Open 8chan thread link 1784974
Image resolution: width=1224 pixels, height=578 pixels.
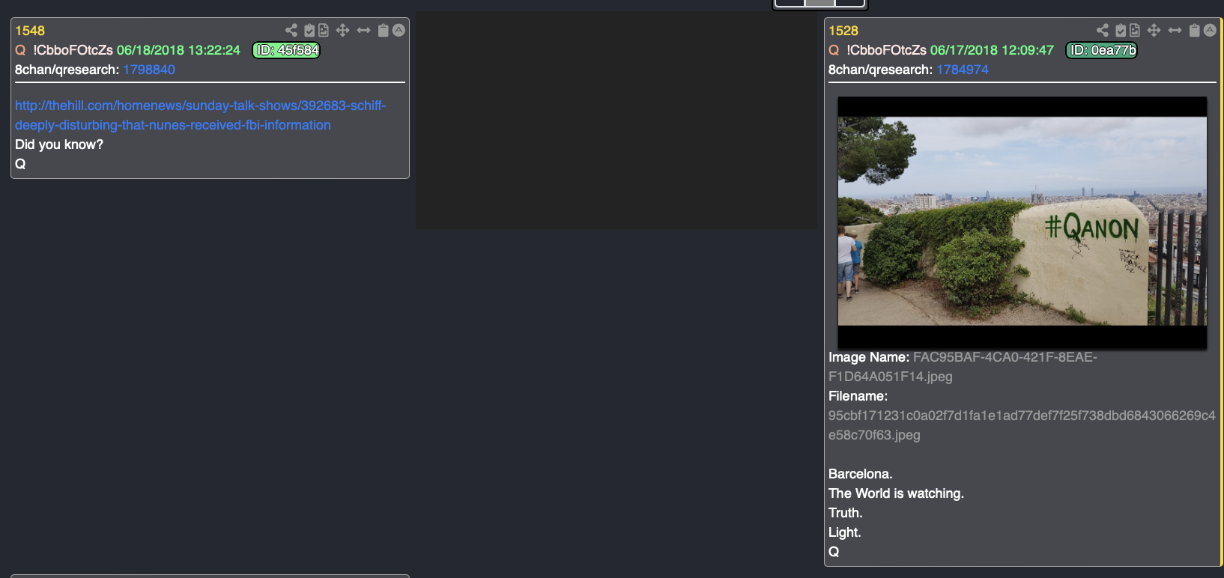[x=963, y=70]
